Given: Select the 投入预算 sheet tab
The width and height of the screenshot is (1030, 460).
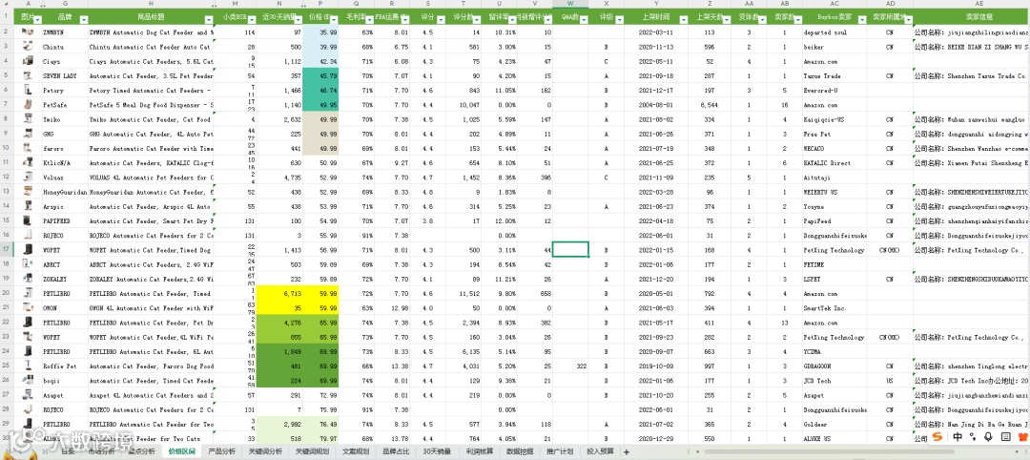Looking at the screenshot, I should [600, 451].
